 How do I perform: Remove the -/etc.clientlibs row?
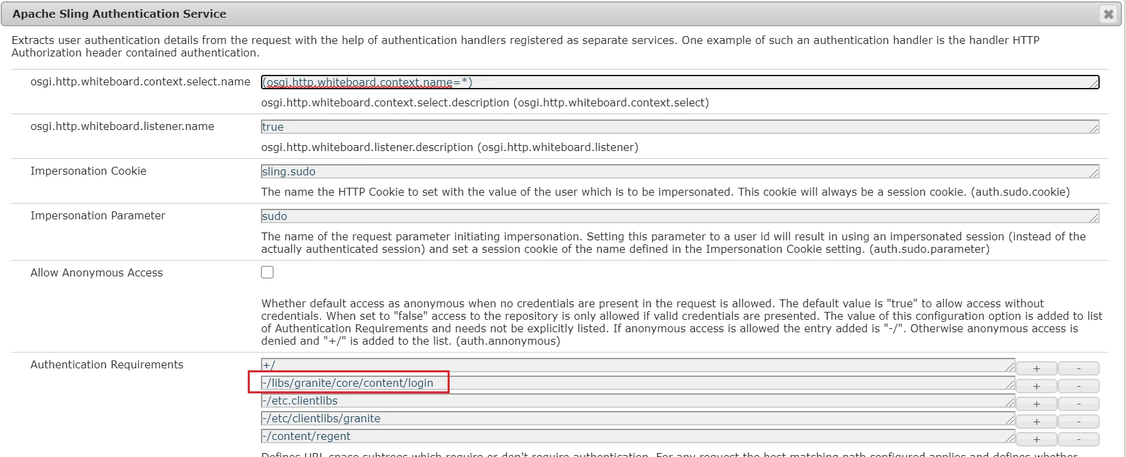click(x=1079, y=404)
